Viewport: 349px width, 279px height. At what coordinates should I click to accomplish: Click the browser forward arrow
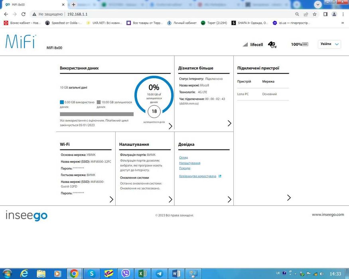15,14
